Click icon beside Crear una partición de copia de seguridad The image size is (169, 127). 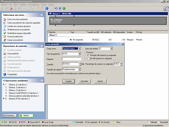pyautogui.click(x=5, y=23)
